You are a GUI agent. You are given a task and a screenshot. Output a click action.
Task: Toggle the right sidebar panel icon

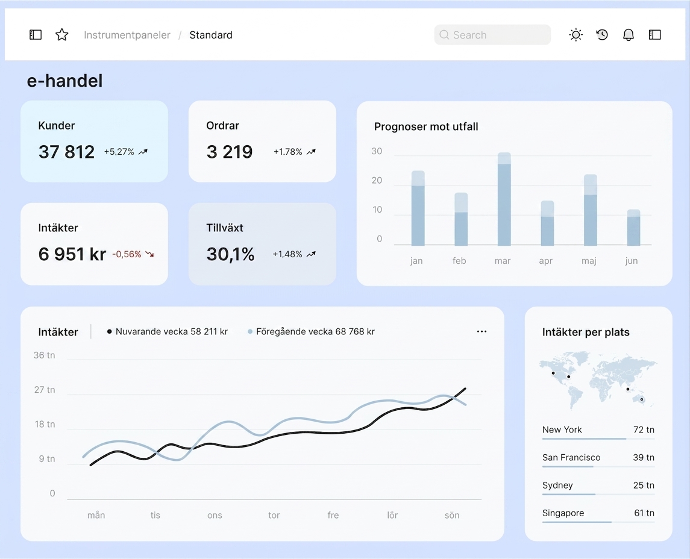(655, 35)
